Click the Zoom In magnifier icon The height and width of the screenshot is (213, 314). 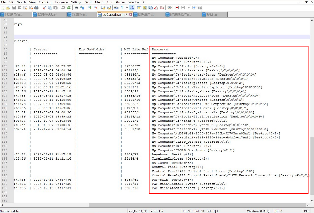(x=90, y=8)
